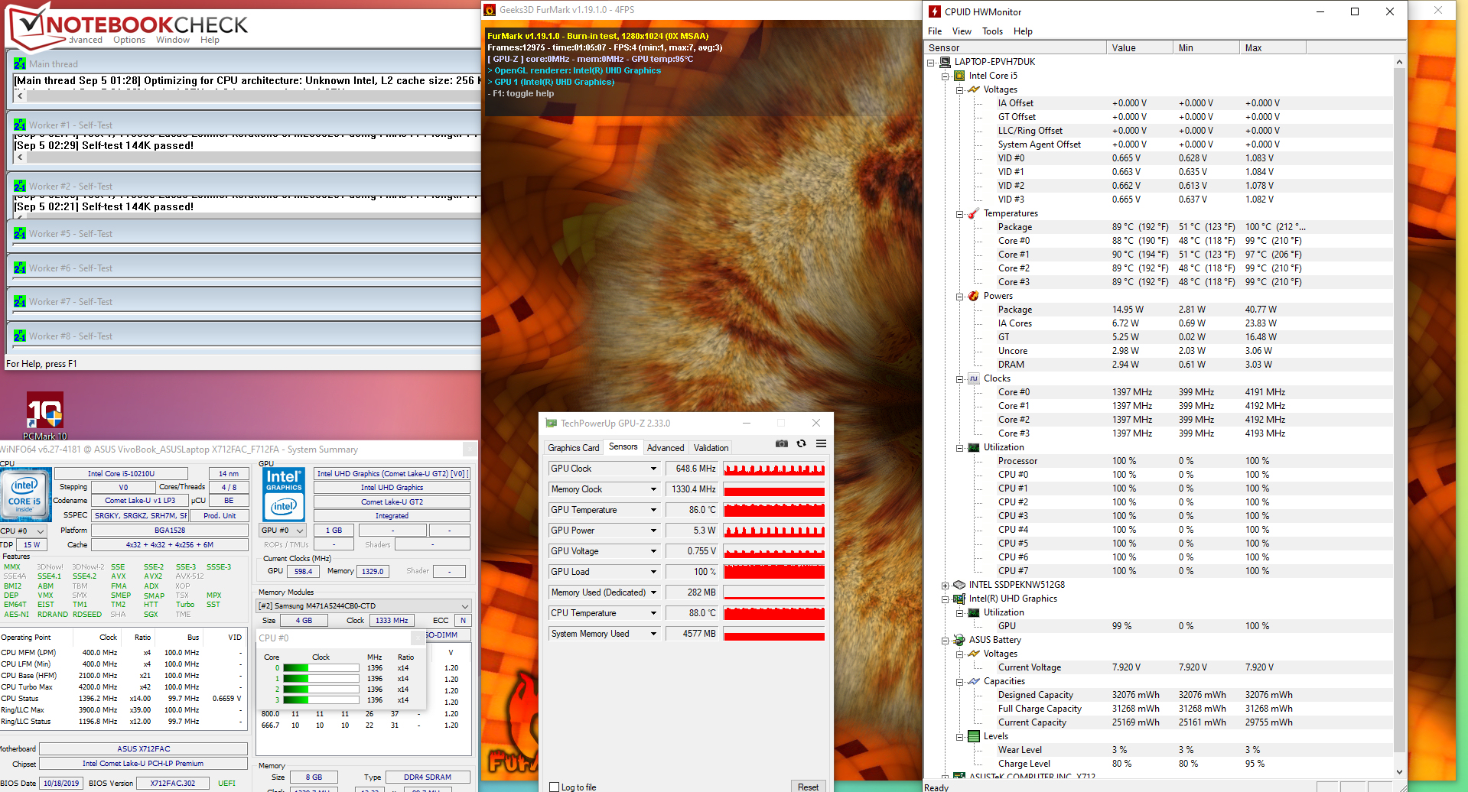Image resolution: width=1468 pixels, height=792 pixels.
Task: Open the System Memory Used sensor dropdown
Action: click(653, 634)
